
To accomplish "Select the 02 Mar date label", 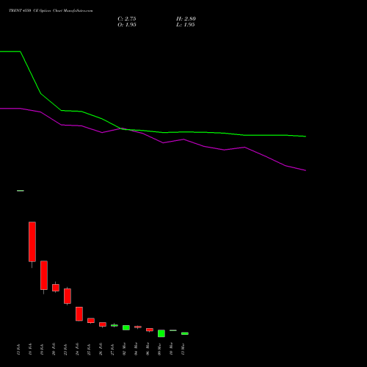I will click(x=124, y=349).
